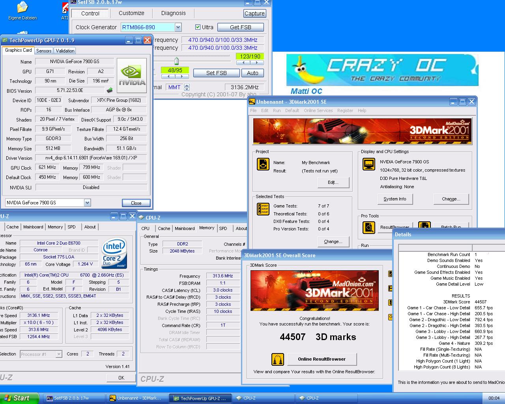Click the Crazy OC banana banner

coord(382,70)
